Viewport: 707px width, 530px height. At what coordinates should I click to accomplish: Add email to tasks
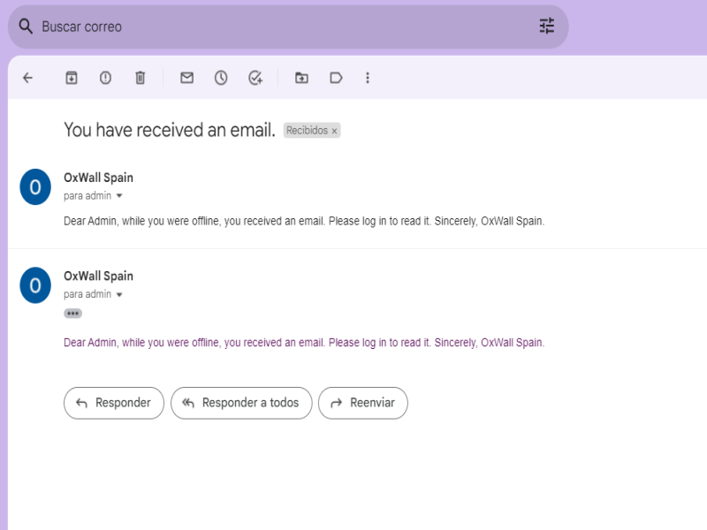pos(255,78)
